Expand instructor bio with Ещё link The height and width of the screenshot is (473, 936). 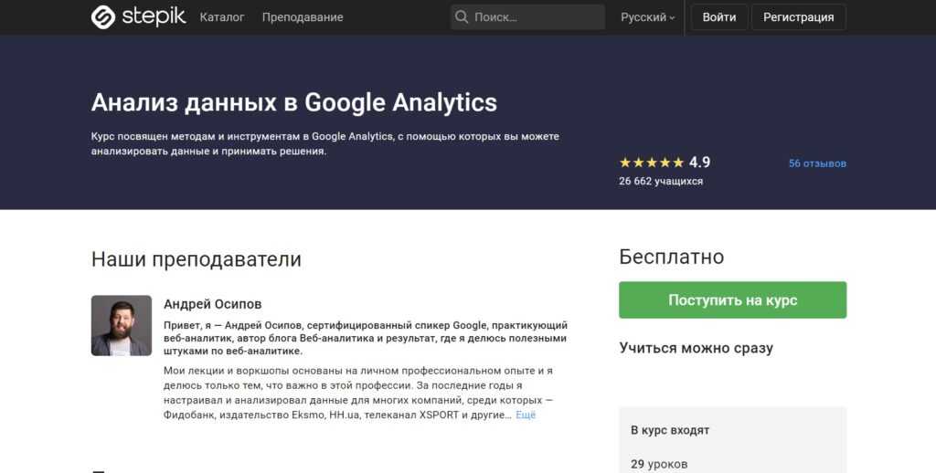526,415
